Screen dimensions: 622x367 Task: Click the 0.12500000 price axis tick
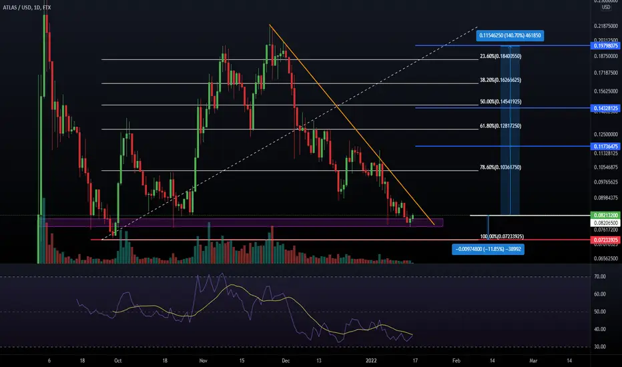(606, 135)
